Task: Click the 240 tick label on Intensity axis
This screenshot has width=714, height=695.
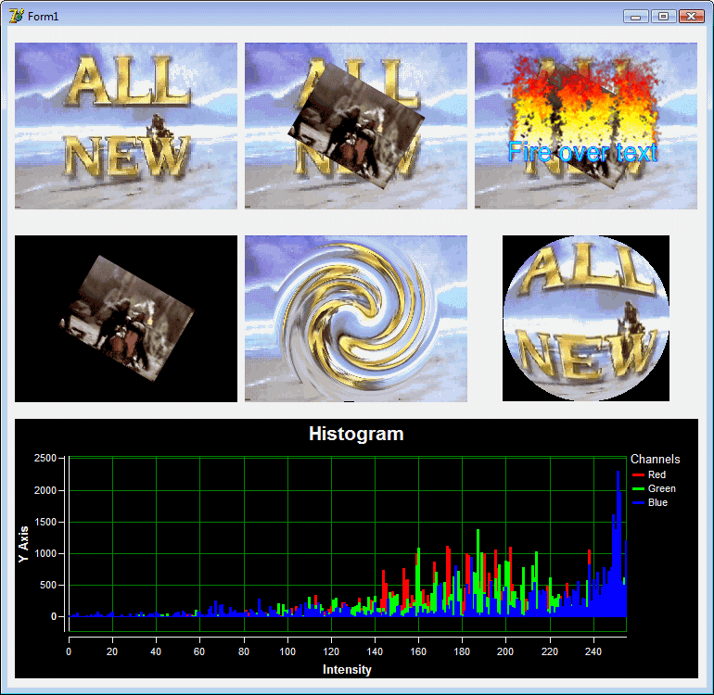Action: point(593,651)
